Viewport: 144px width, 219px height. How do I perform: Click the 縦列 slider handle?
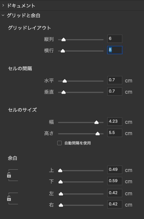pos(64,40)
